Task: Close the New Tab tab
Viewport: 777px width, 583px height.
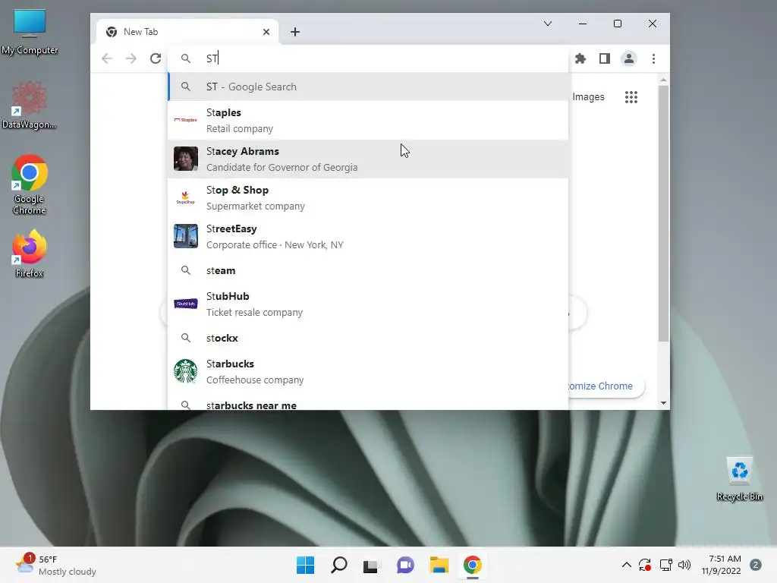Action: click(266, 32)
